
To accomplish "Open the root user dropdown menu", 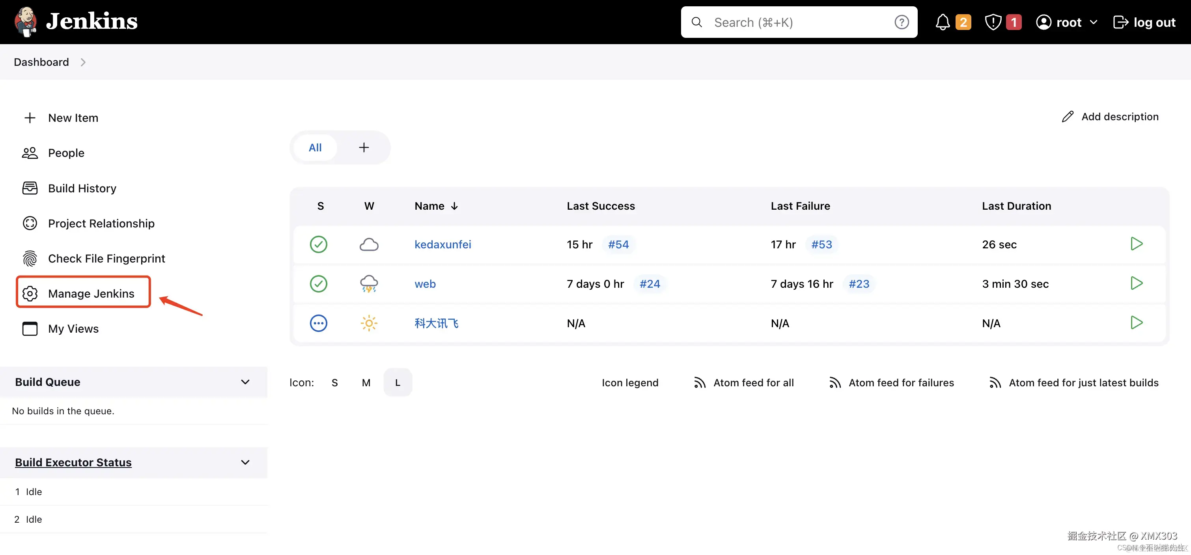I will 1093,22.
